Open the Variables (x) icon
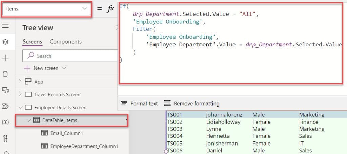Screen dimensions: 347x154 pyautogui.click(x=5, y=122)
